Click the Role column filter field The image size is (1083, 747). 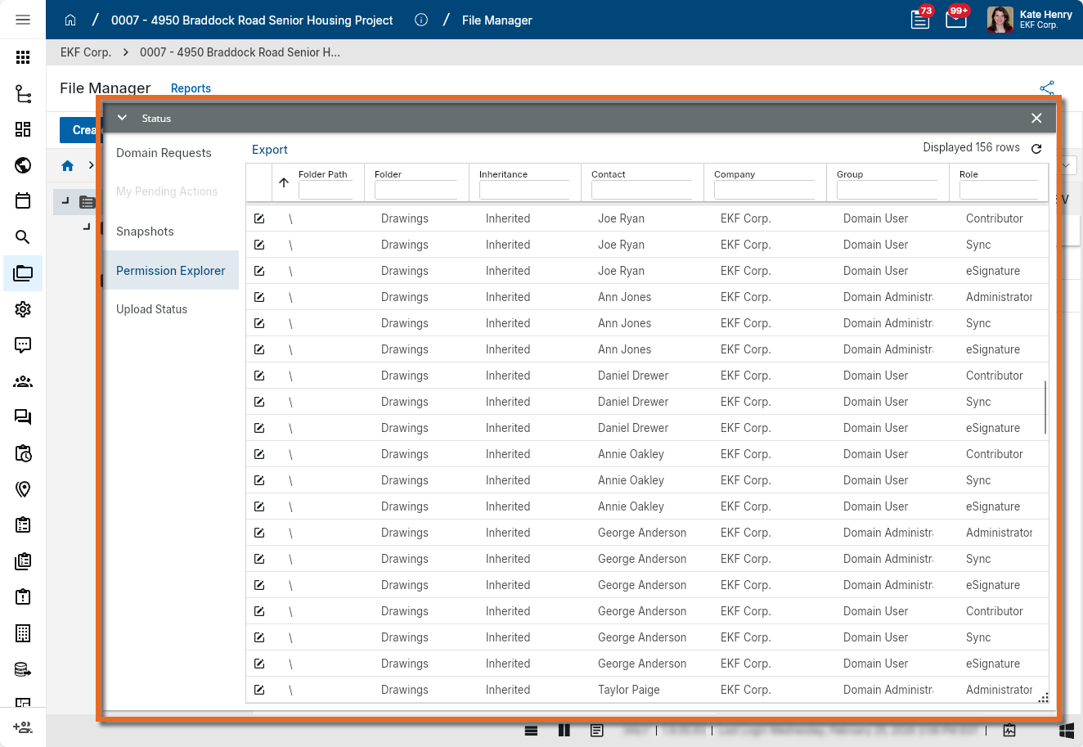998,191
